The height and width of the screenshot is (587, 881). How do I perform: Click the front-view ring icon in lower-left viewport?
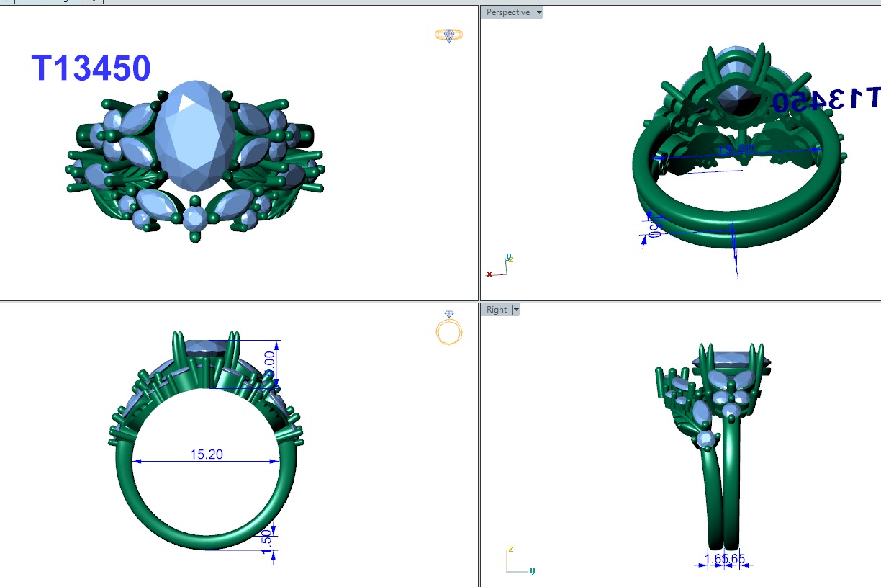[449, 330]
